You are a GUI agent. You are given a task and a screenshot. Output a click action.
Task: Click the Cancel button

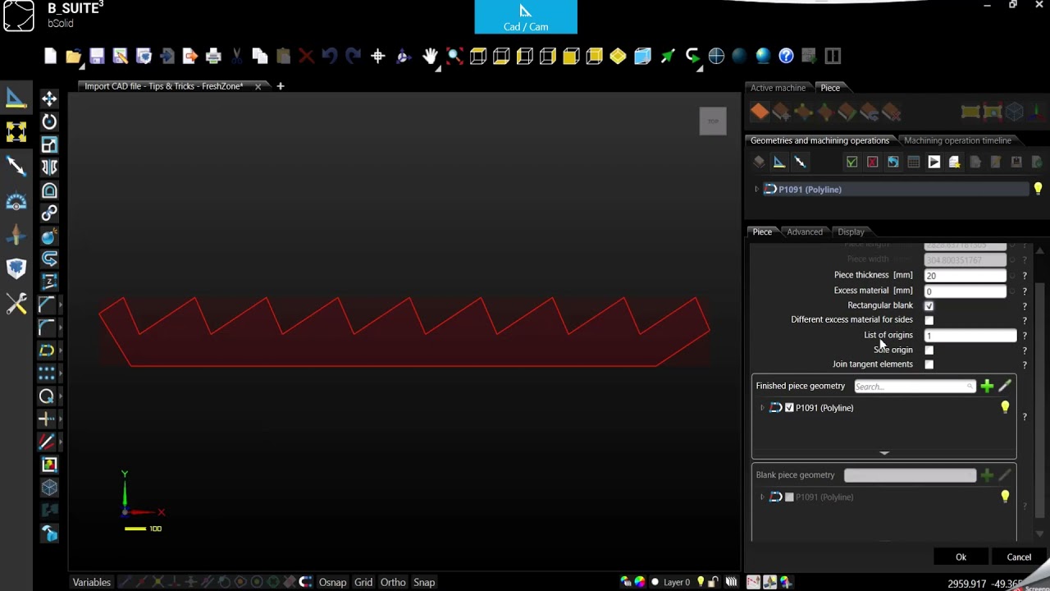pyautogui.click(x=1019, y=557)
